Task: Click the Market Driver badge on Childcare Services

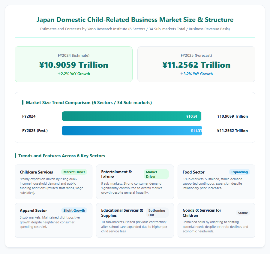Action: (x=74, y=172)
